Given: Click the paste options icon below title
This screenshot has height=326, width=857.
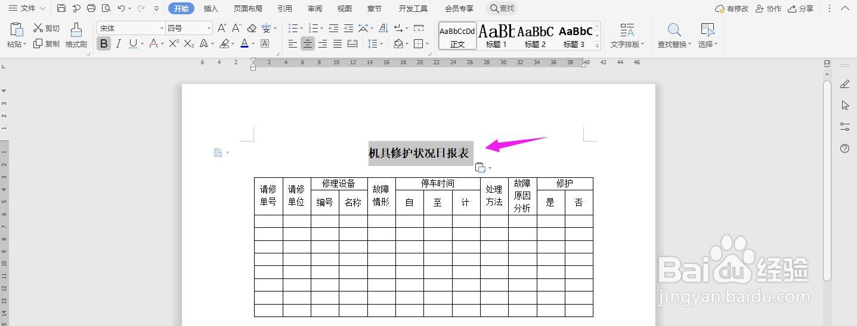Looking at the screenshot, I should pos(481,168).
